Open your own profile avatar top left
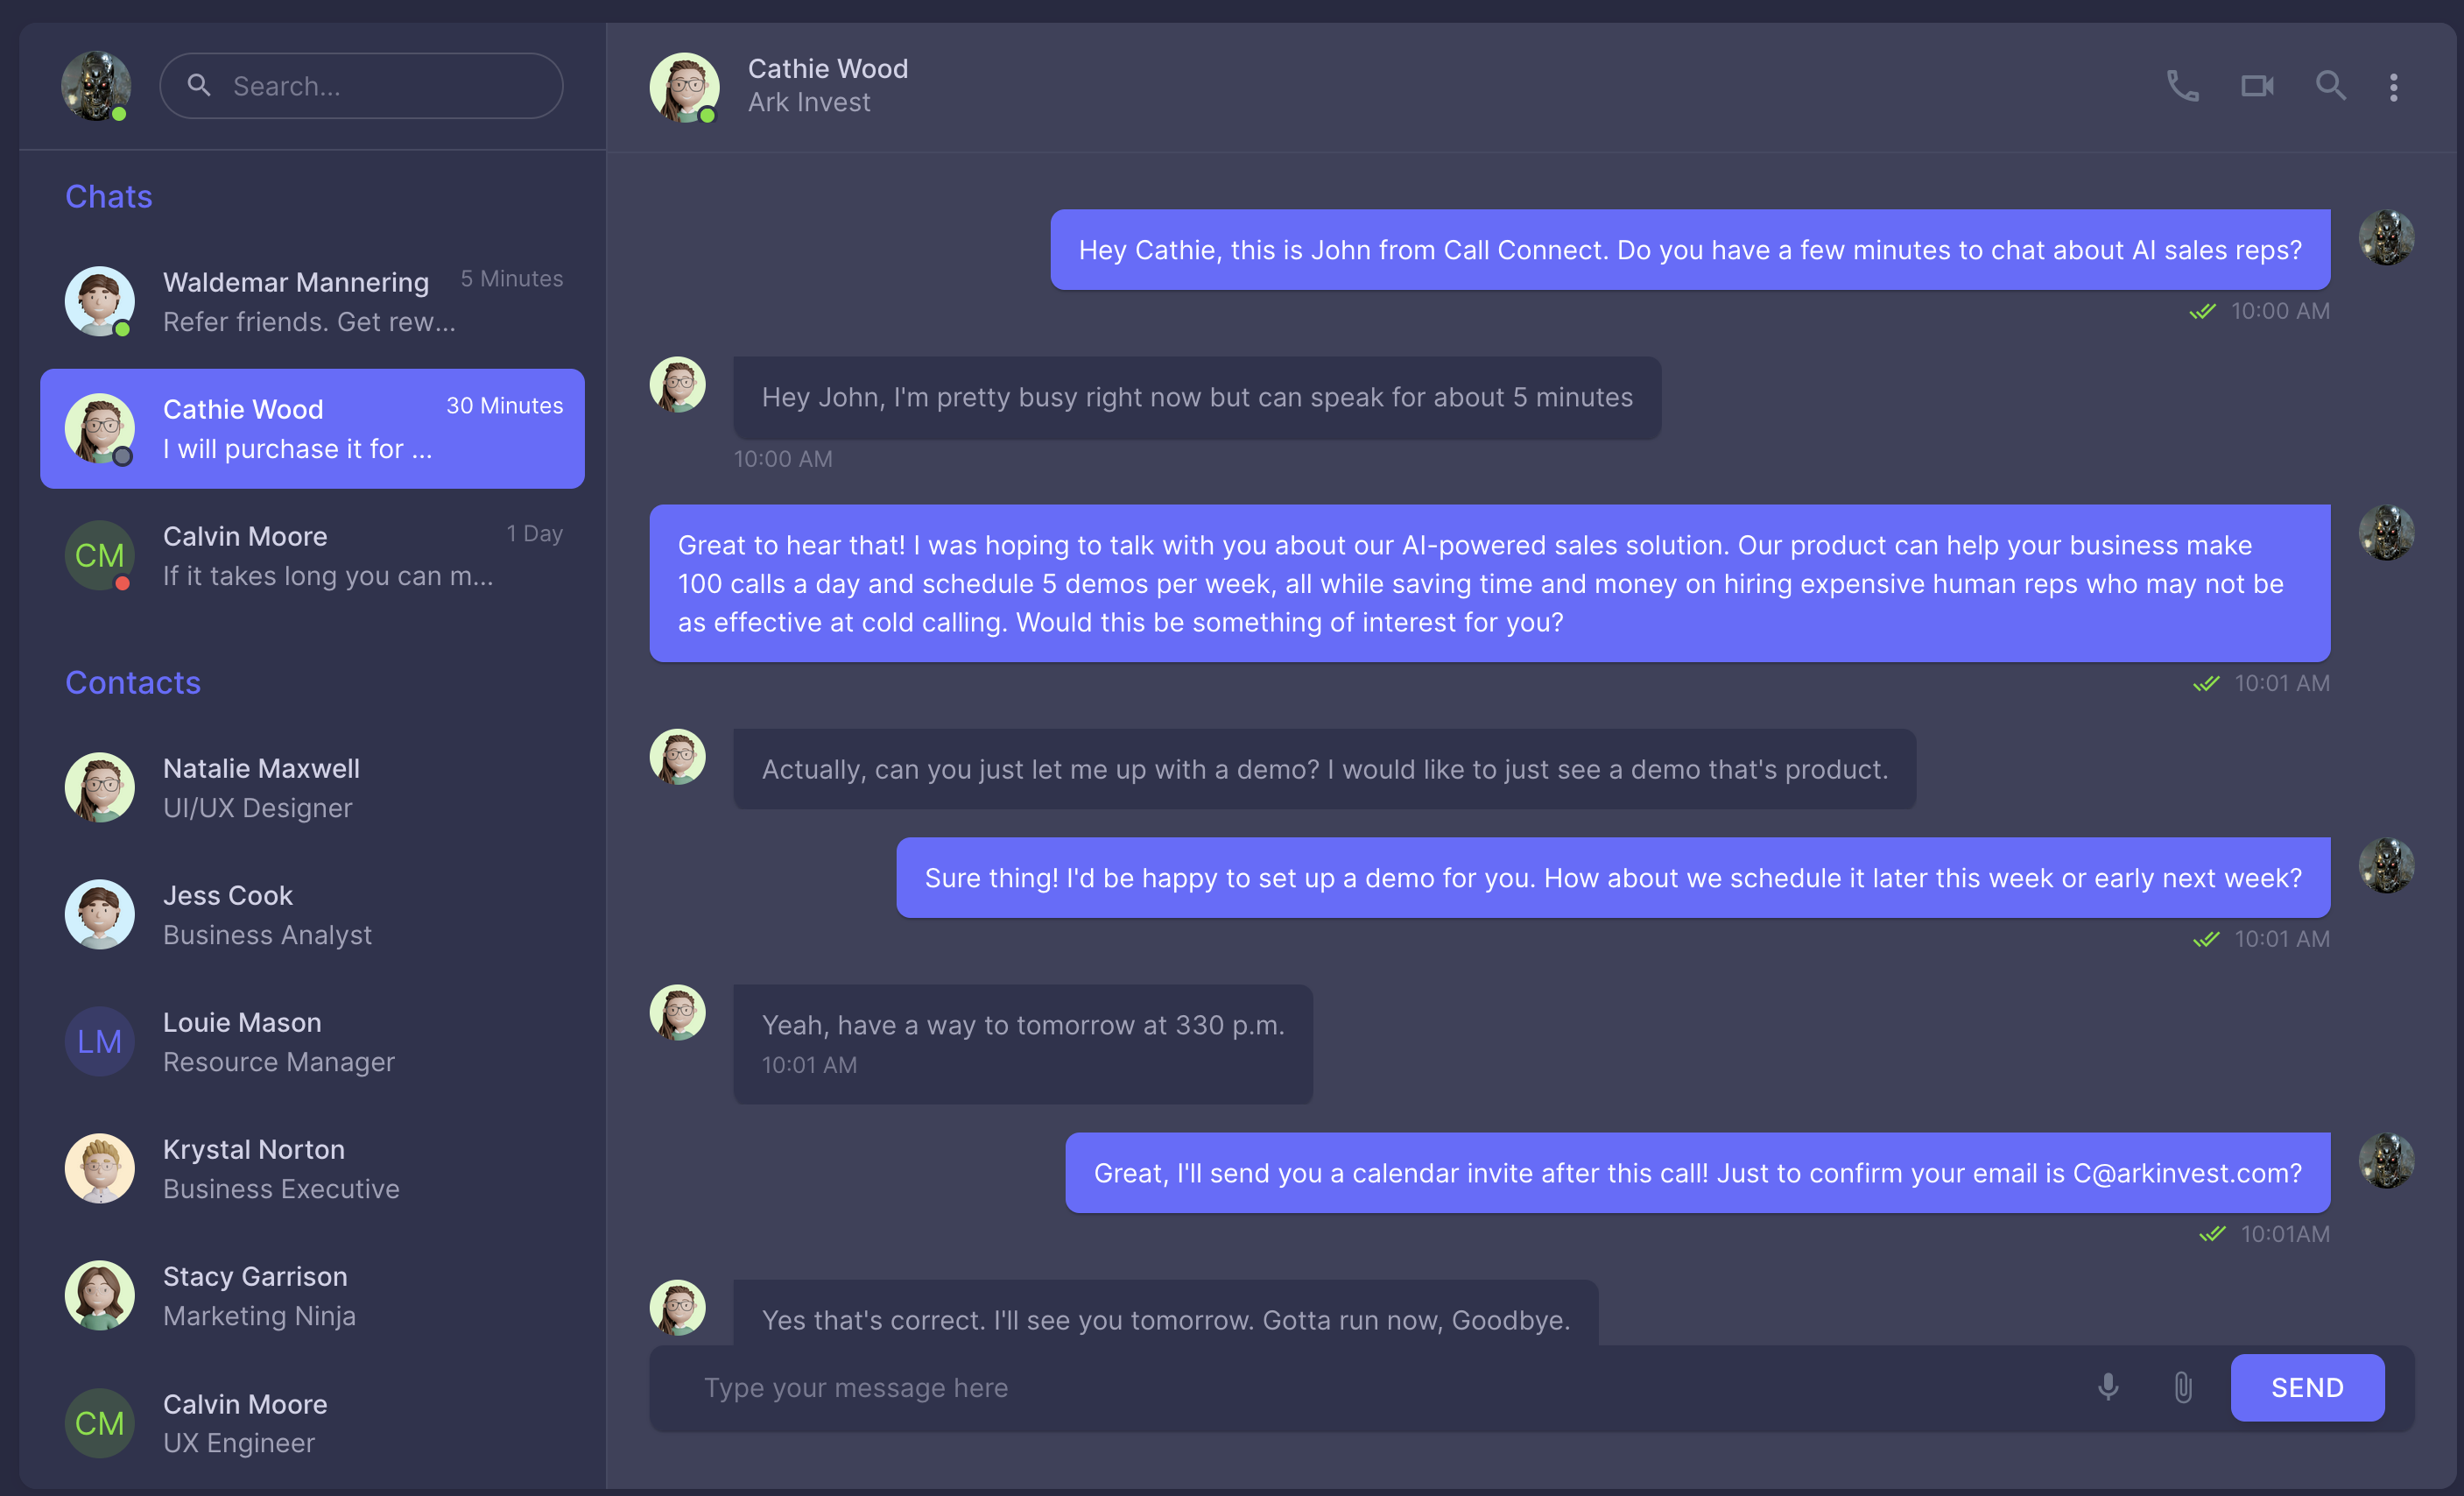 [96, 85]
